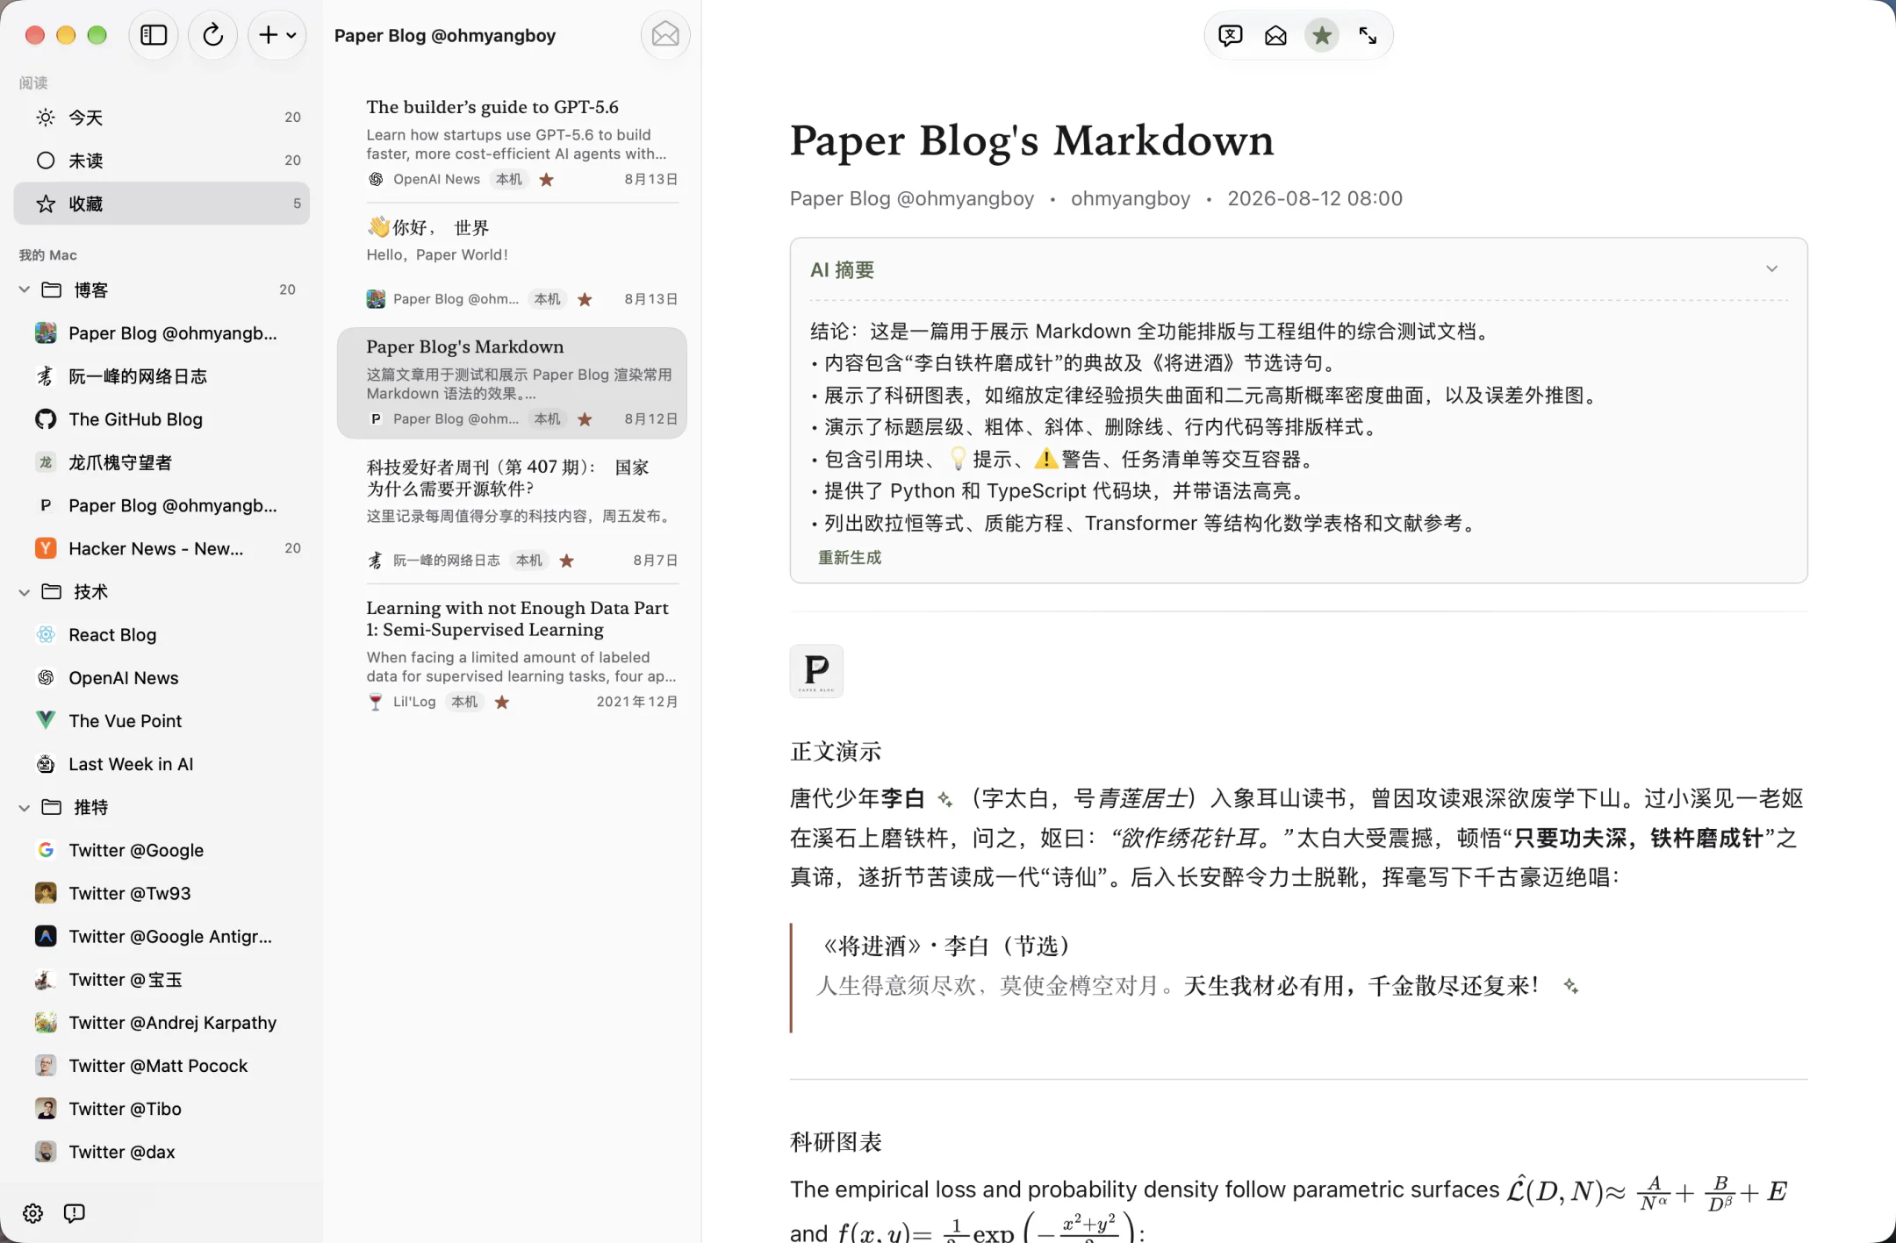Click the Paper Blog P logo thumbnail
Image resolution: width=1896 pixels, height=1243 pixels.
816,671
